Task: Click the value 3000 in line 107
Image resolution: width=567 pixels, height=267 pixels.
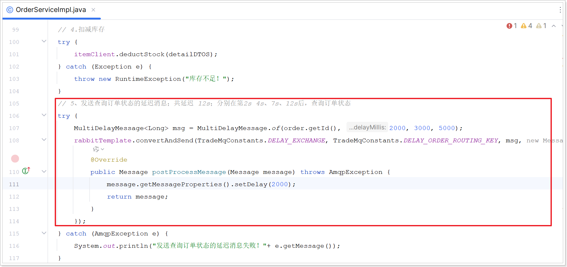Action: click(422, 128)
